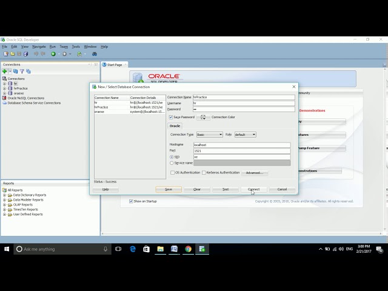Viewport: 388px width, 291px height.
Task: Click the grey Forward navigation icon
Action: tap(64, 54)
